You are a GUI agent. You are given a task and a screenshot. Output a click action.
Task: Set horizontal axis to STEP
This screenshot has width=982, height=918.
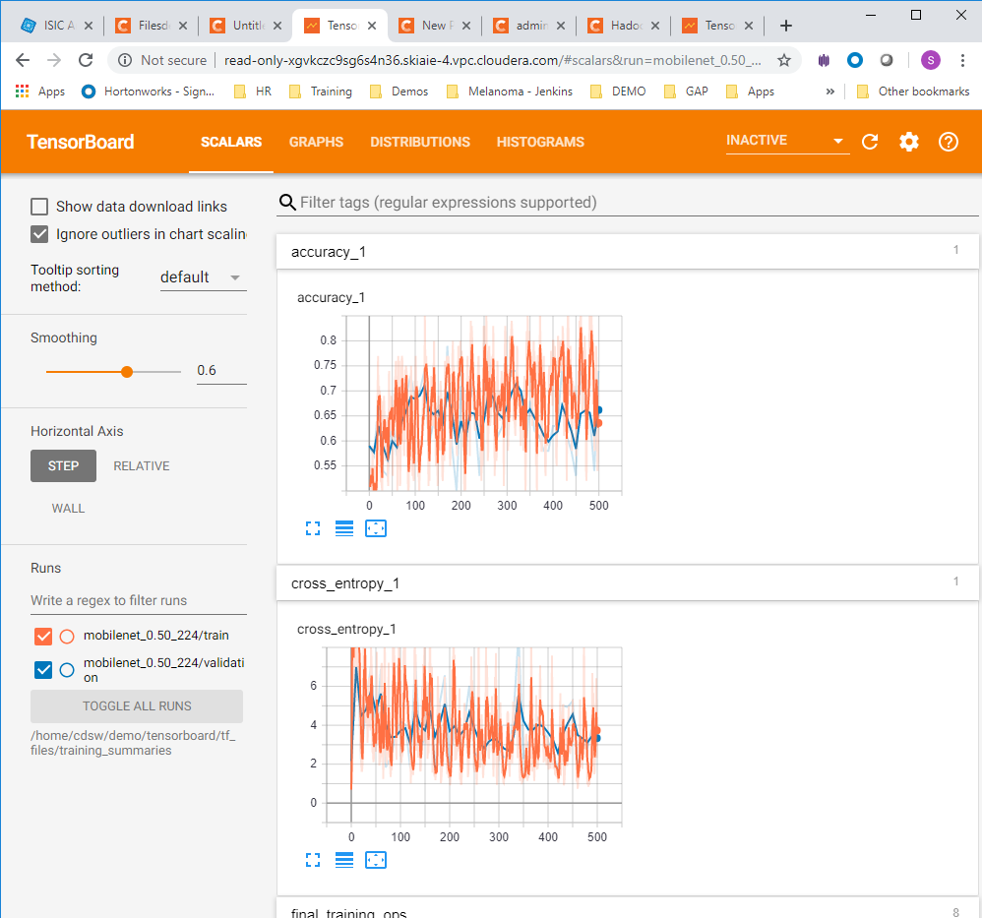pyautogui.click(x=63, y=466)
